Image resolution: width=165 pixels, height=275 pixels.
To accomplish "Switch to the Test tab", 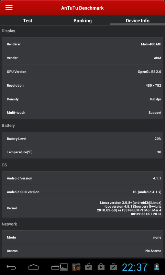I will click(x=27, y=21).
